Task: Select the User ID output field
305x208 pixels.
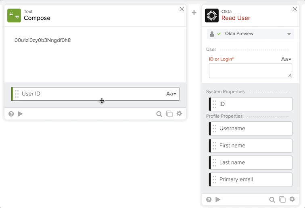Action: point(95,94)
